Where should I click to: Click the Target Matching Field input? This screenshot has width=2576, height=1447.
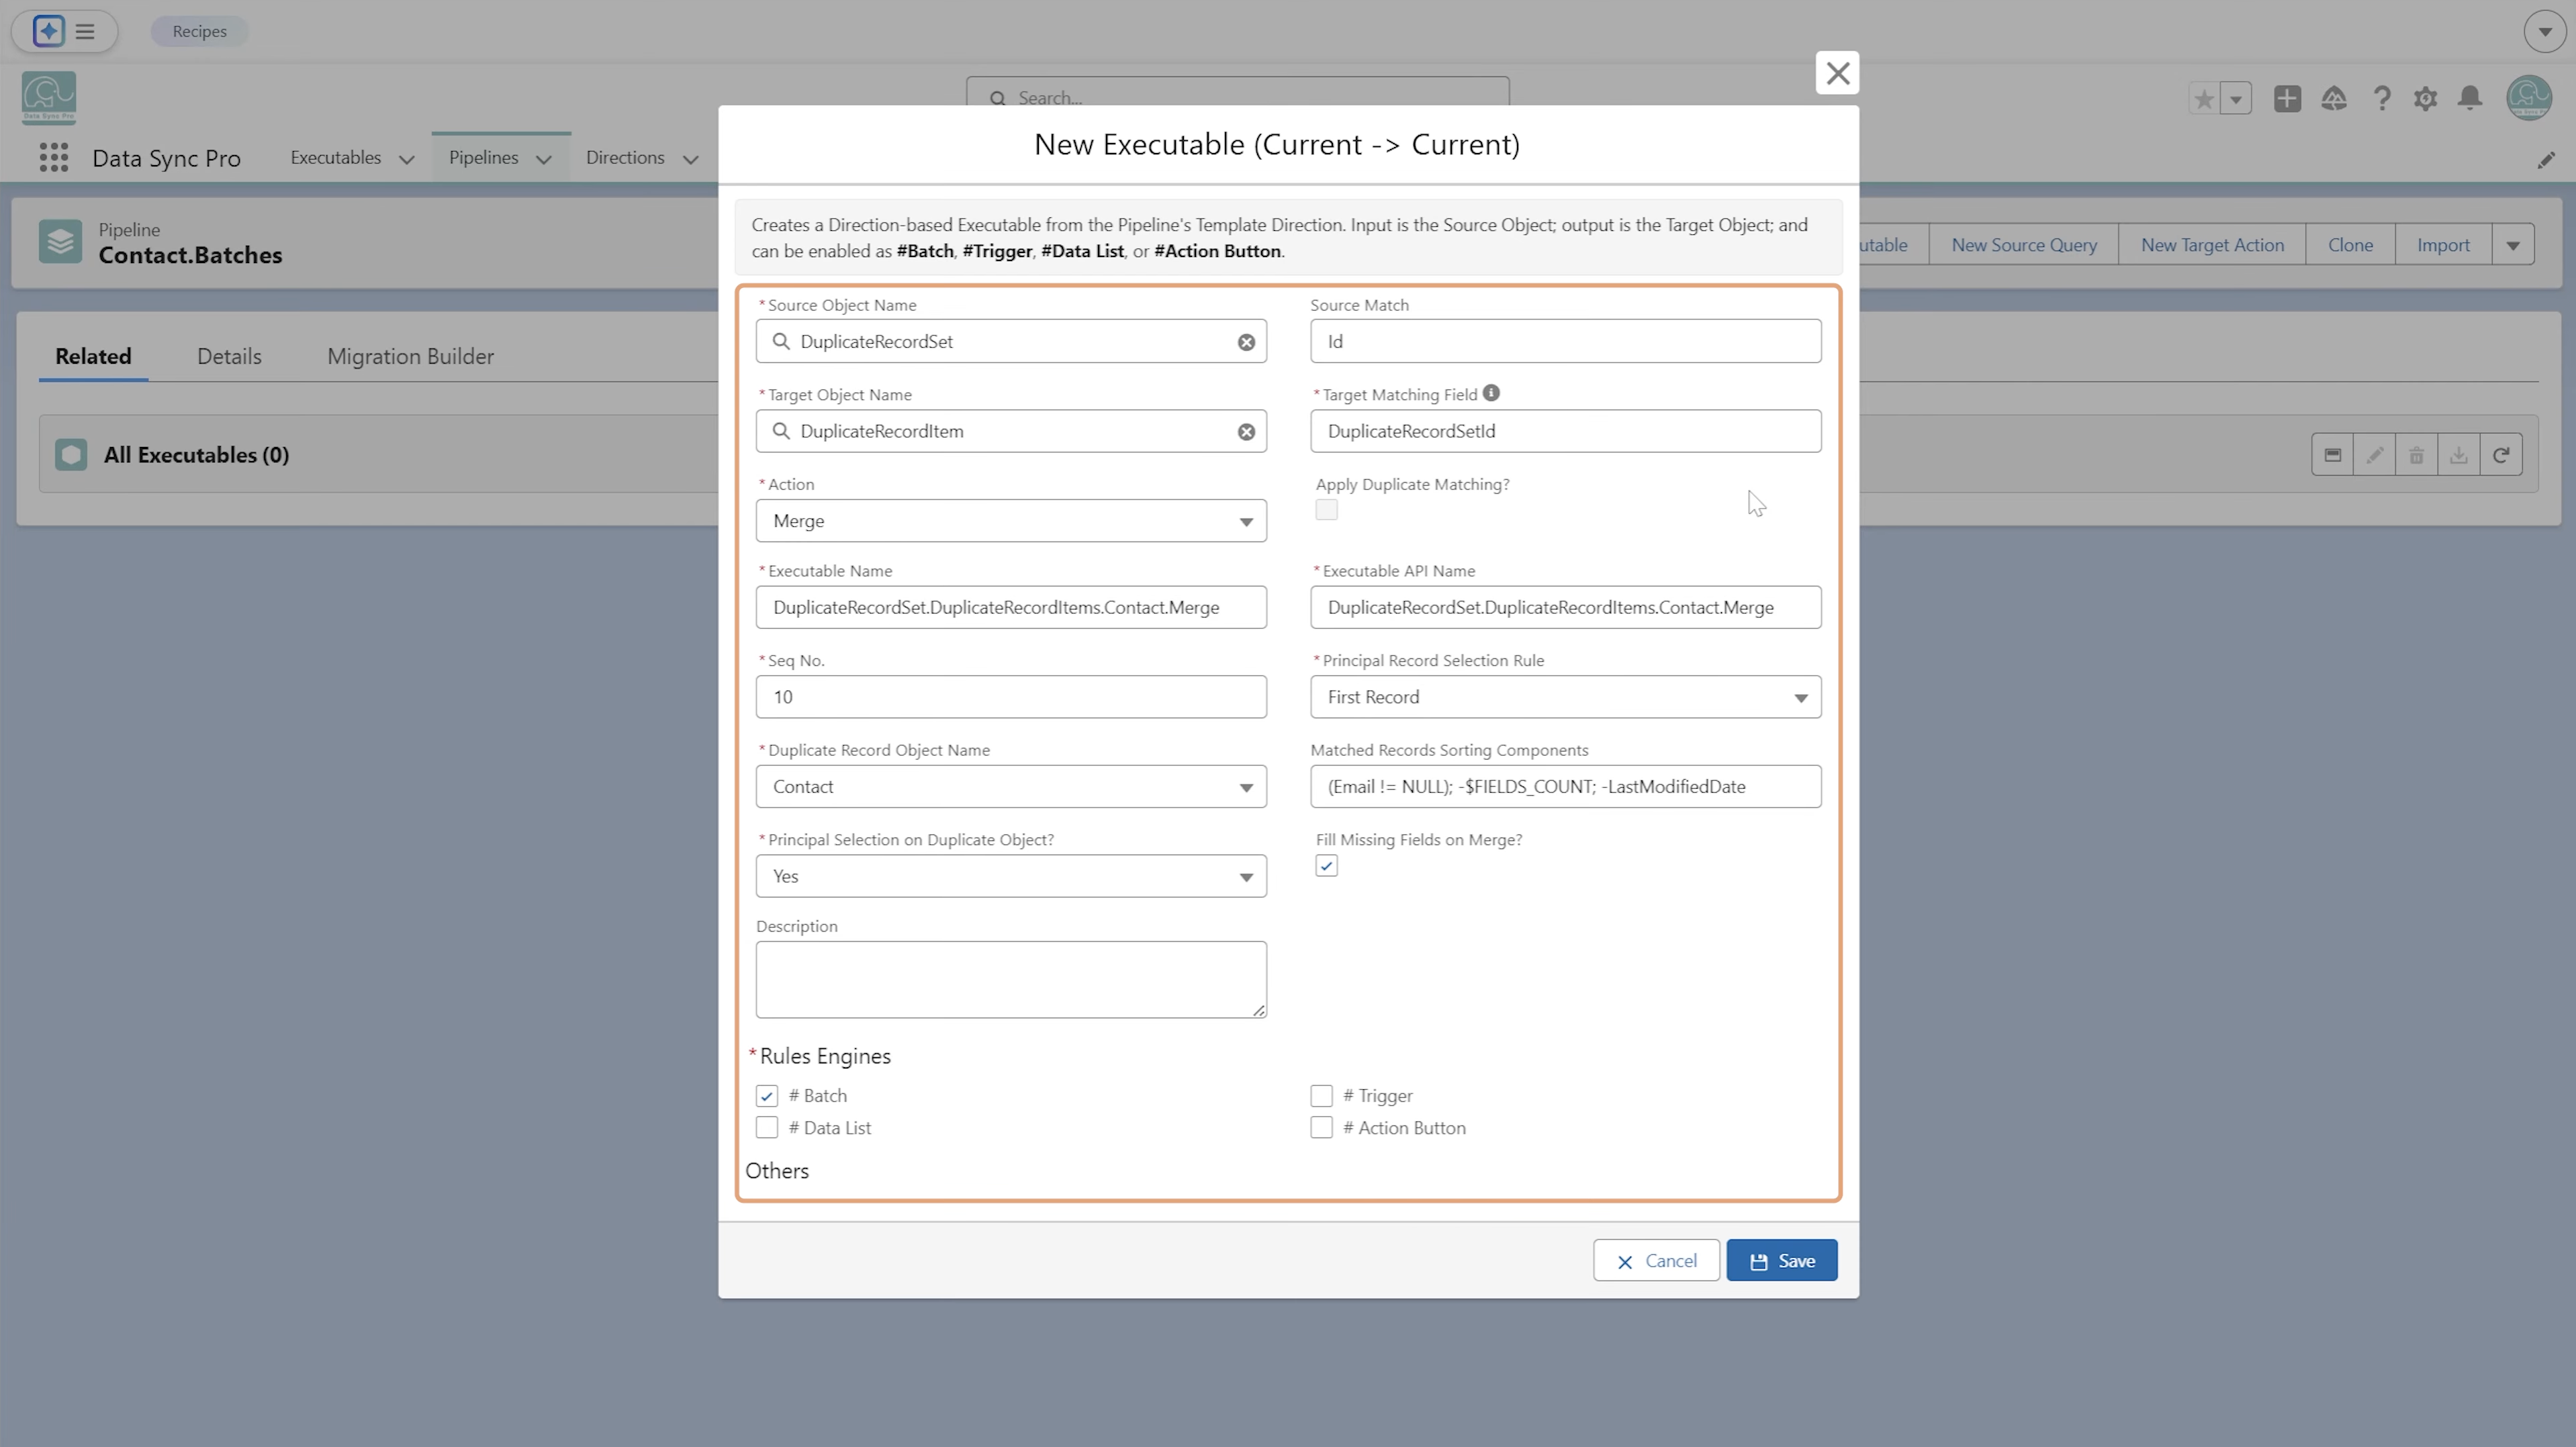[1565, 432]
